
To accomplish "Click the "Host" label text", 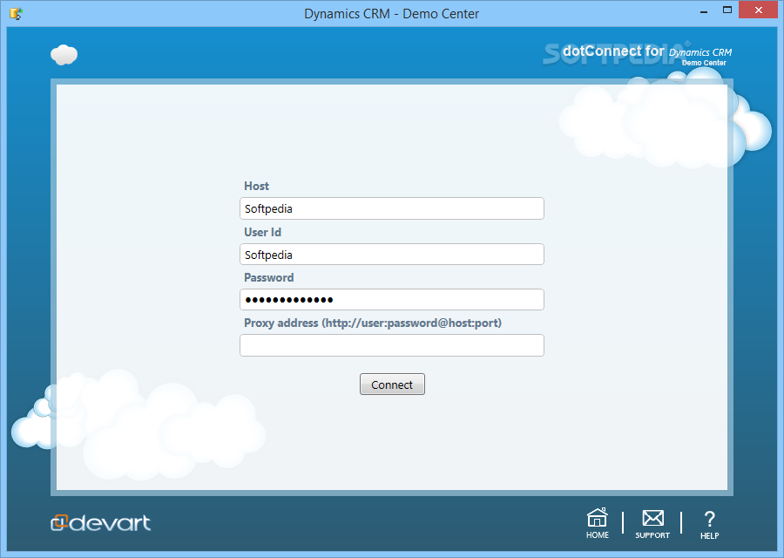I will pos(256,187).
